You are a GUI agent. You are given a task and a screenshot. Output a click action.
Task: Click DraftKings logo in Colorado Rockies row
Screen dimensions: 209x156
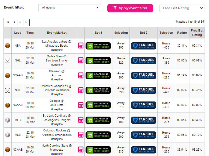click(98, 135)
